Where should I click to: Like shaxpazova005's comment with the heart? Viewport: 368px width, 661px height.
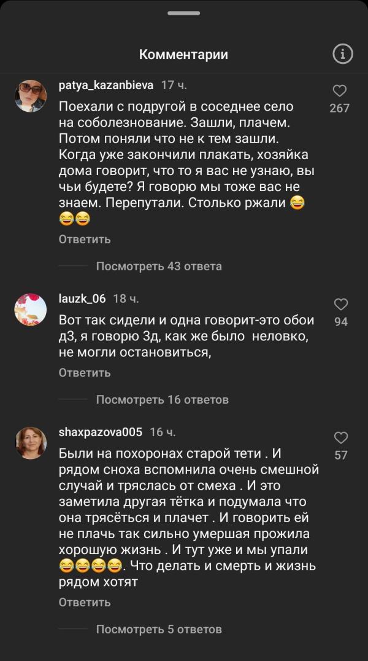(341, 437)
